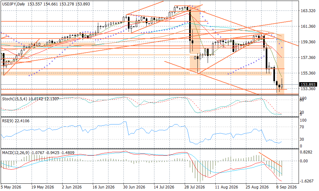The width and height of the screenshot is (319, 191).
Task: Click the RSI 70 level label
Action: click(x=303, y=127)
